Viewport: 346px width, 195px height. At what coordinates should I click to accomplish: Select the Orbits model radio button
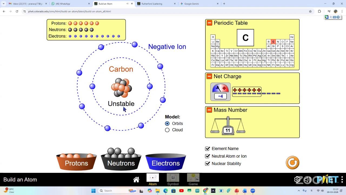point(167,123)
